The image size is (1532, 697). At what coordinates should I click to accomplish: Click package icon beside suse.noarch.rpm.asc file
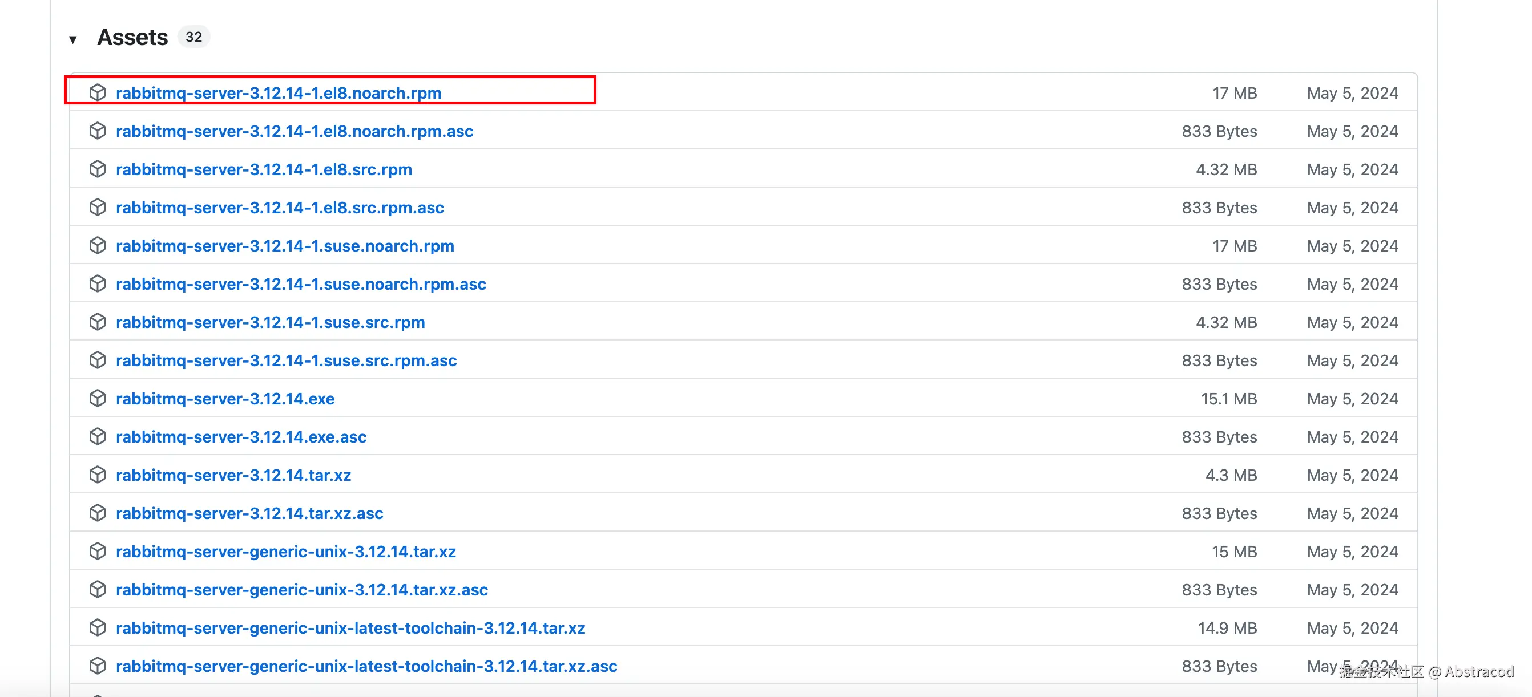tap(98, 284)
